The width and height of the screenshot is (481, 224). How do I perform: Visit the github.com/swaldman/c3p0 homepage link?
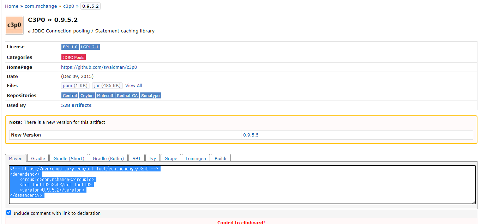tap(99, 67)
